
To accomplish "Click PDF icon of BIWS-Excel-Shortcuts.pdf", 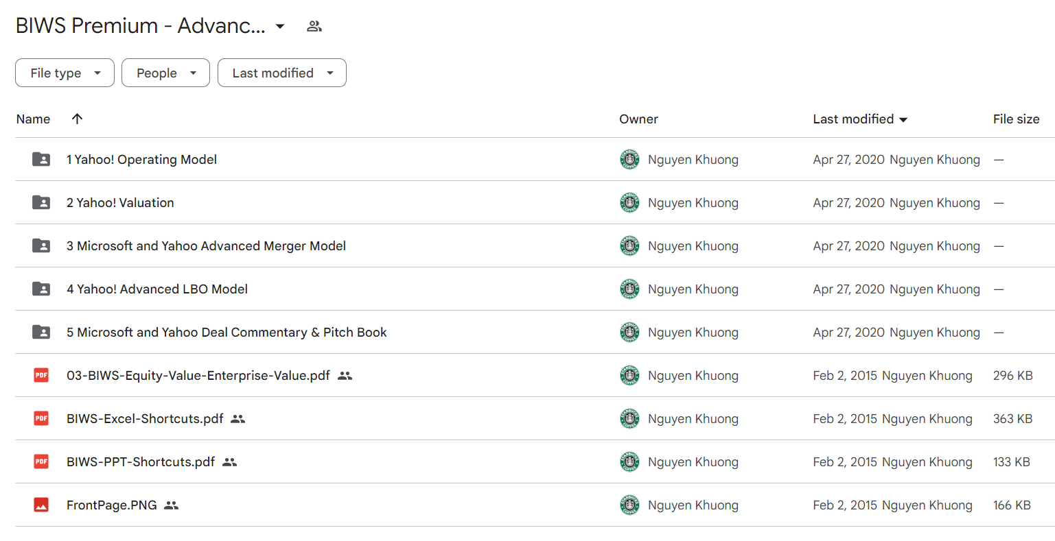I will pos(41,418).
